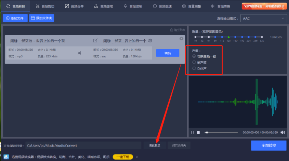289x161 pixels.
Task: Select the 单声道 radio button
Action: (194, 63)
